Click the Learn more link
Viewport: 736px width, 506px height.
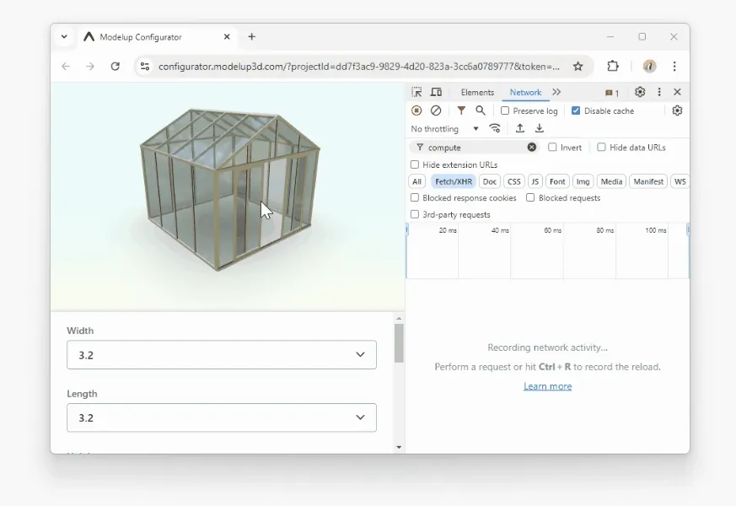point(547,386)
